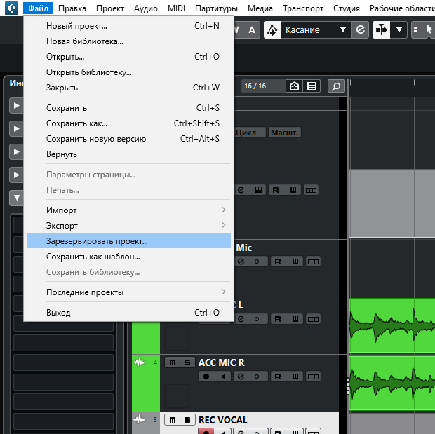Open auto-scroll settings dropdown arrow

(x=399, y=29)
